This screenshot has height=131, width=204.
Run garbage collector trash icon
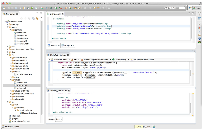[154, 127]
